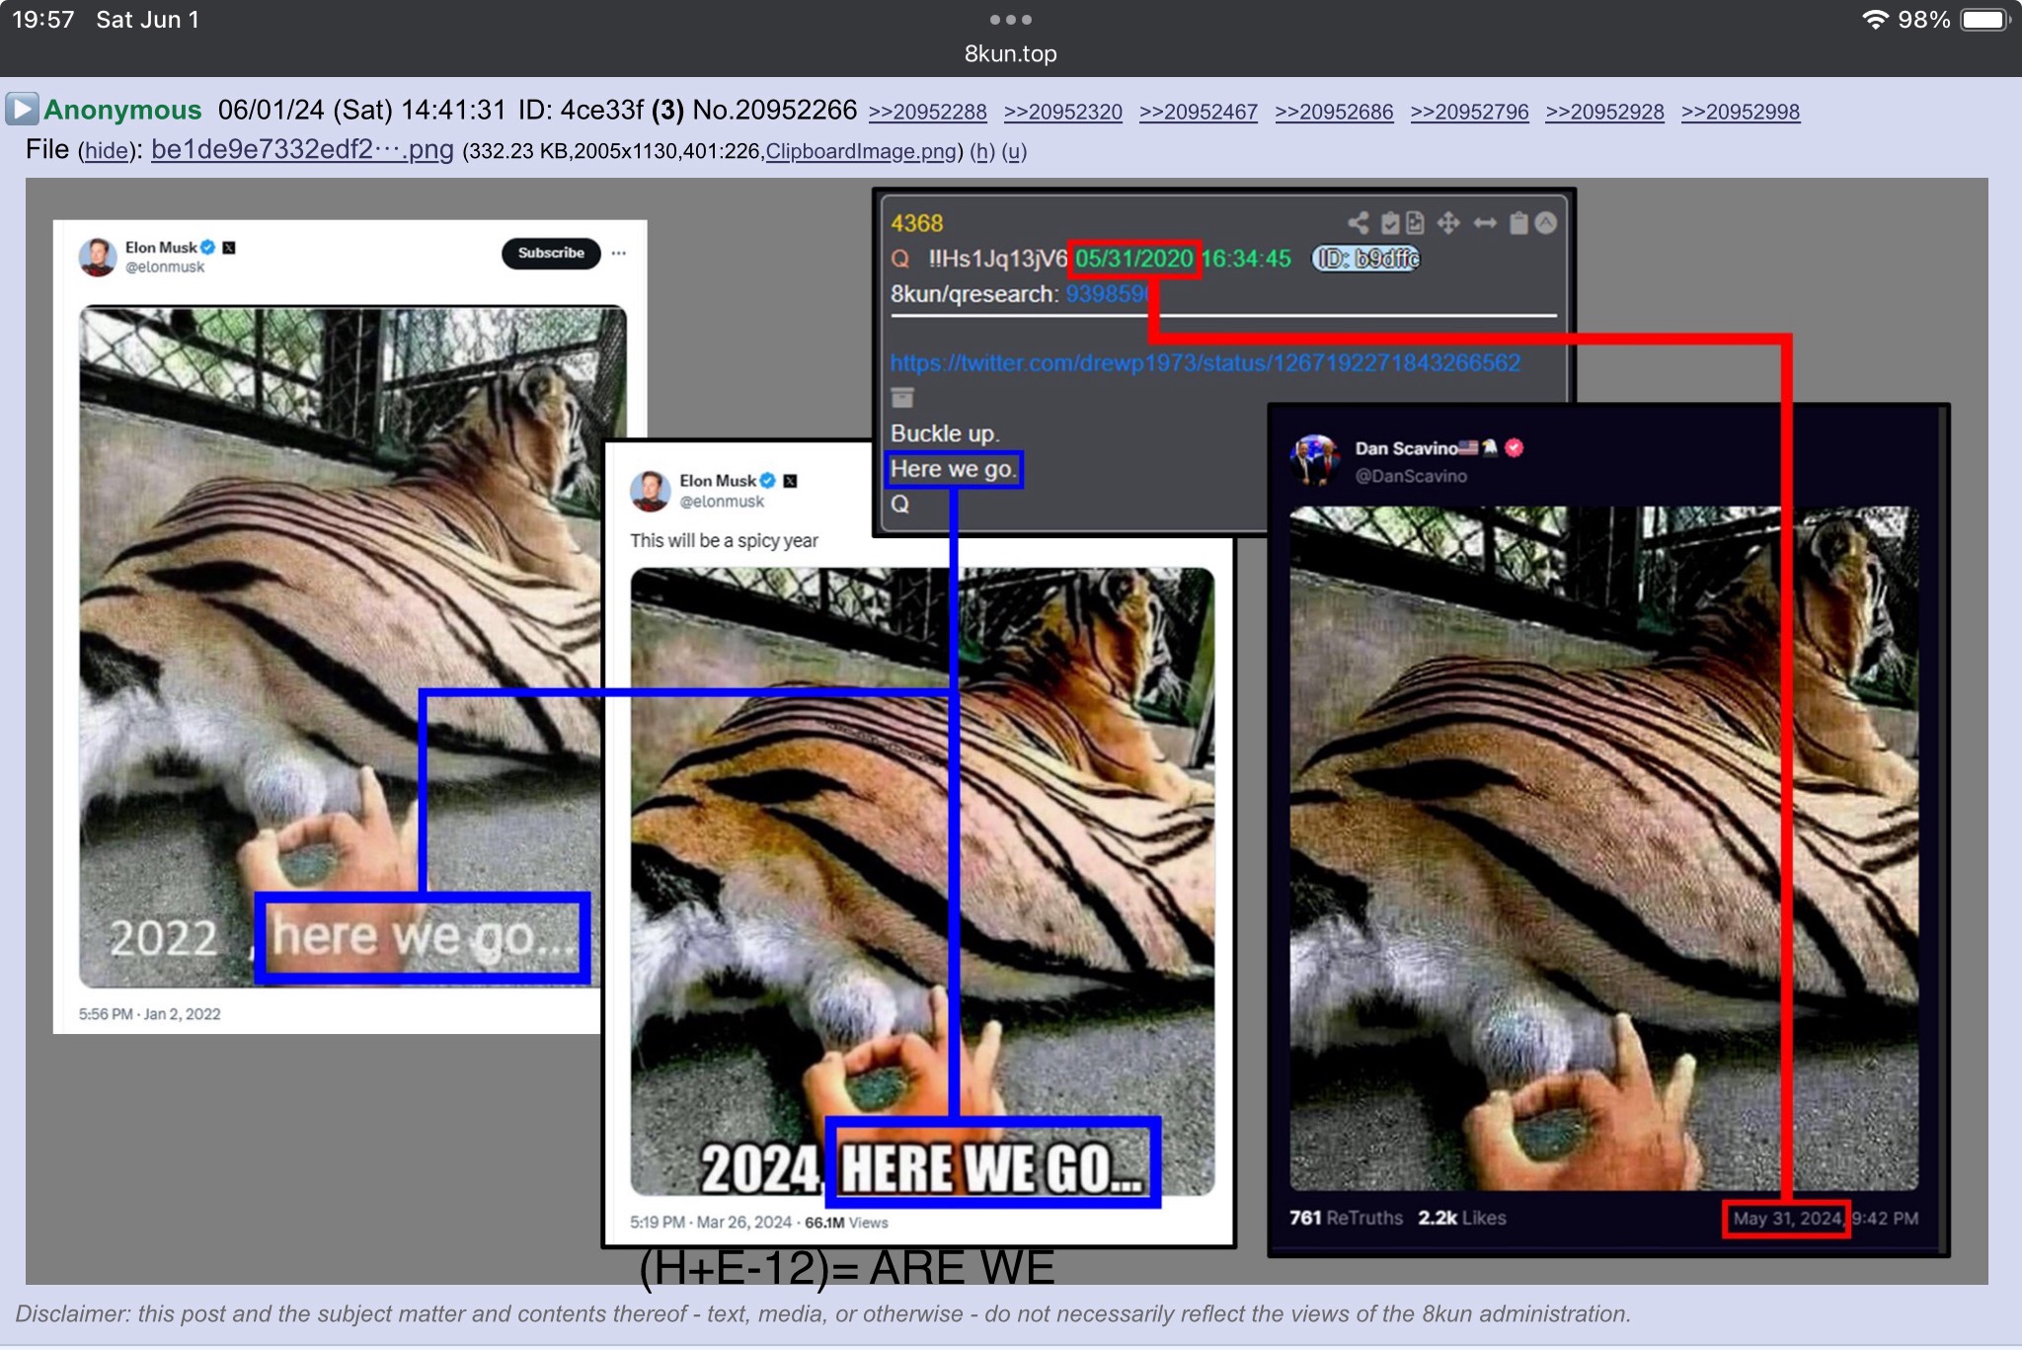Click Dan Scavino profile avatar
The height and width of the screenshot is (1350, 2022).
pyautogui.click(x=1315, y=460)
